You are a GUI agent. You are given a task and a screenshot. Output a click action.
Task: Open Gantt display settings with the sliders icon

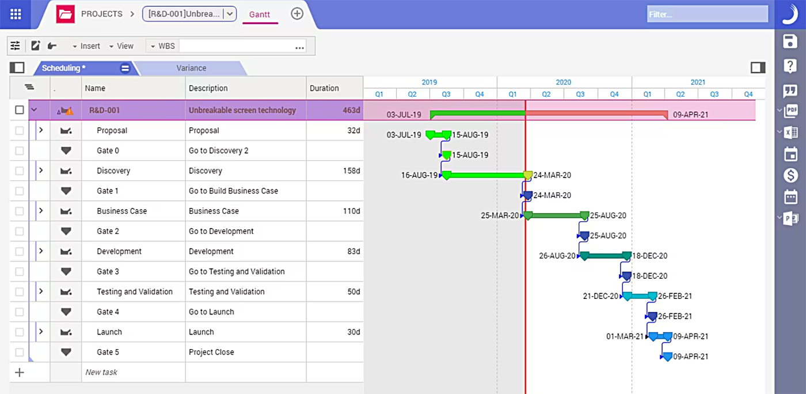(15, 46)
